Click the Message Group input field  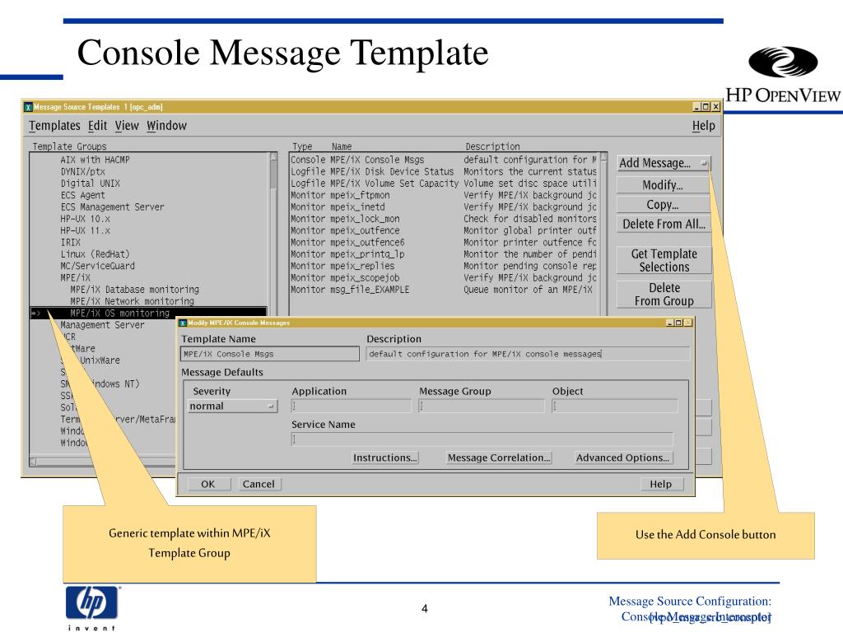coord(481,407)
